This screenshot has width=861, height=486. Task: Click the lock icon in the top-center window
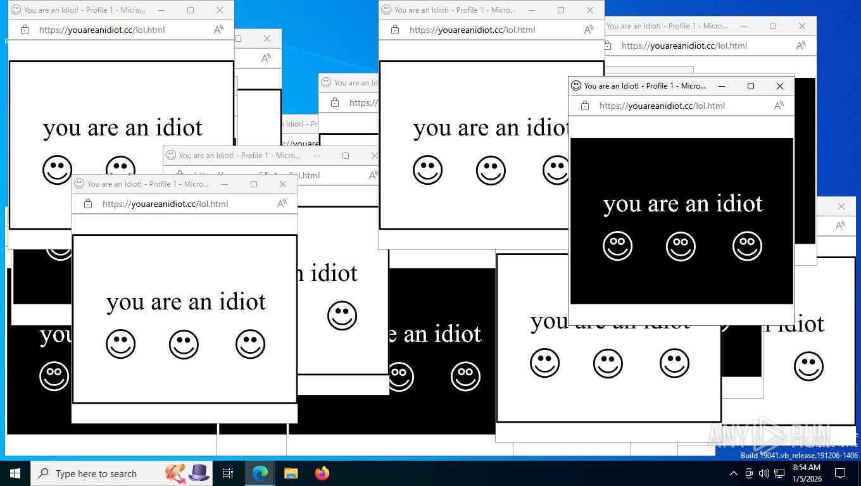coord(395,30)
